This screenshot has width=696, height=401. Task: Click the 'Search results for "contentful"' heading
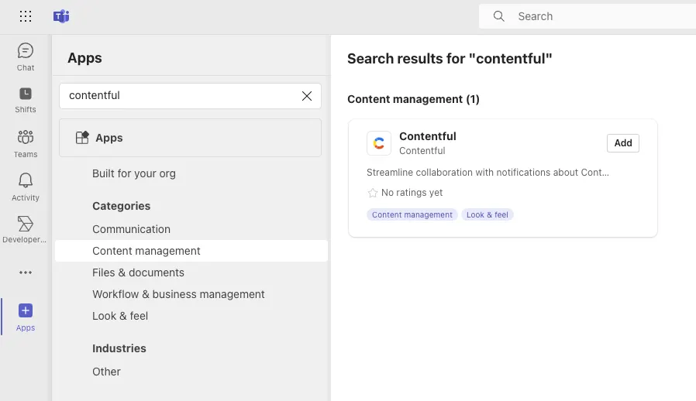pyautogui.click(x=450, y=59)
